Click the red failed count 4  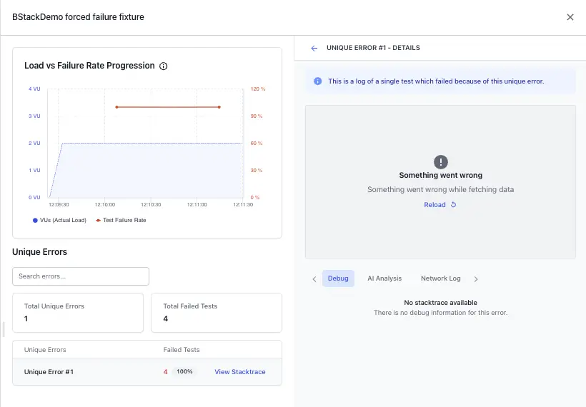coord(165,372)
